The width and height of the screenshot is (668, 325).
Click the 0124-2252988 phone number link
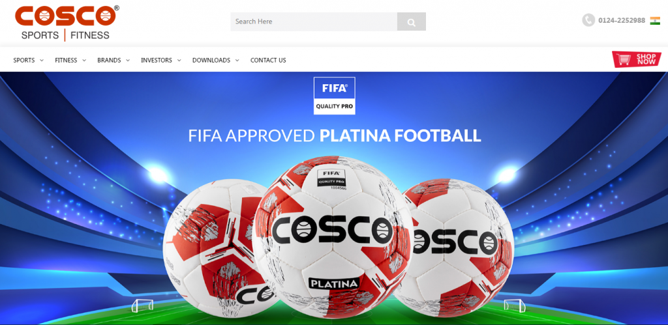tap(622, 20)
